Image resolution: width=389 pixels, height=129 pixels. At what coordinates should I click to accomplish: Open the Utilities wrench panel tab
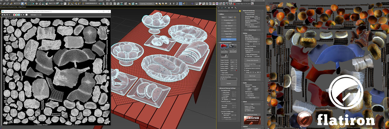click(236, 8)
